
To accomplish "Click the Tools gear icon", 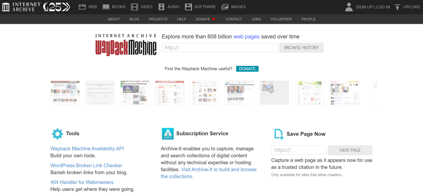I will pyautogui.click(x=57, y=134).
